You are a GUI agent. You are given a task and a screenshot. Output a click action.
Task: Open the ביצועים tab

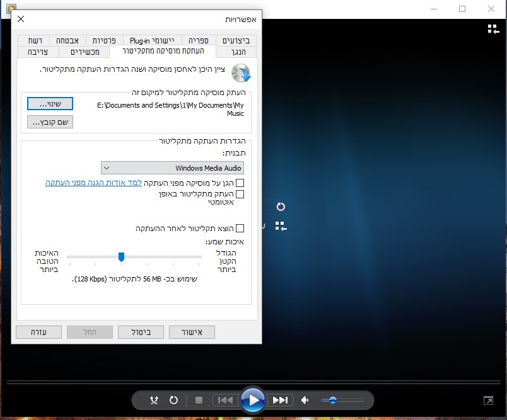(x=236, y=41)
